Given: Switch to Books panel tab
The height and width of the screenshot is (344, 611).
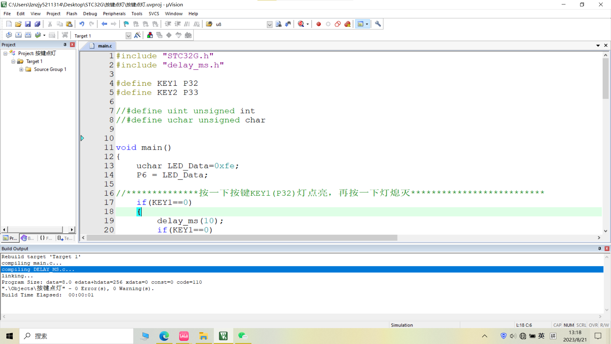Looking at the screenshot, I should [x=28, y=238].
